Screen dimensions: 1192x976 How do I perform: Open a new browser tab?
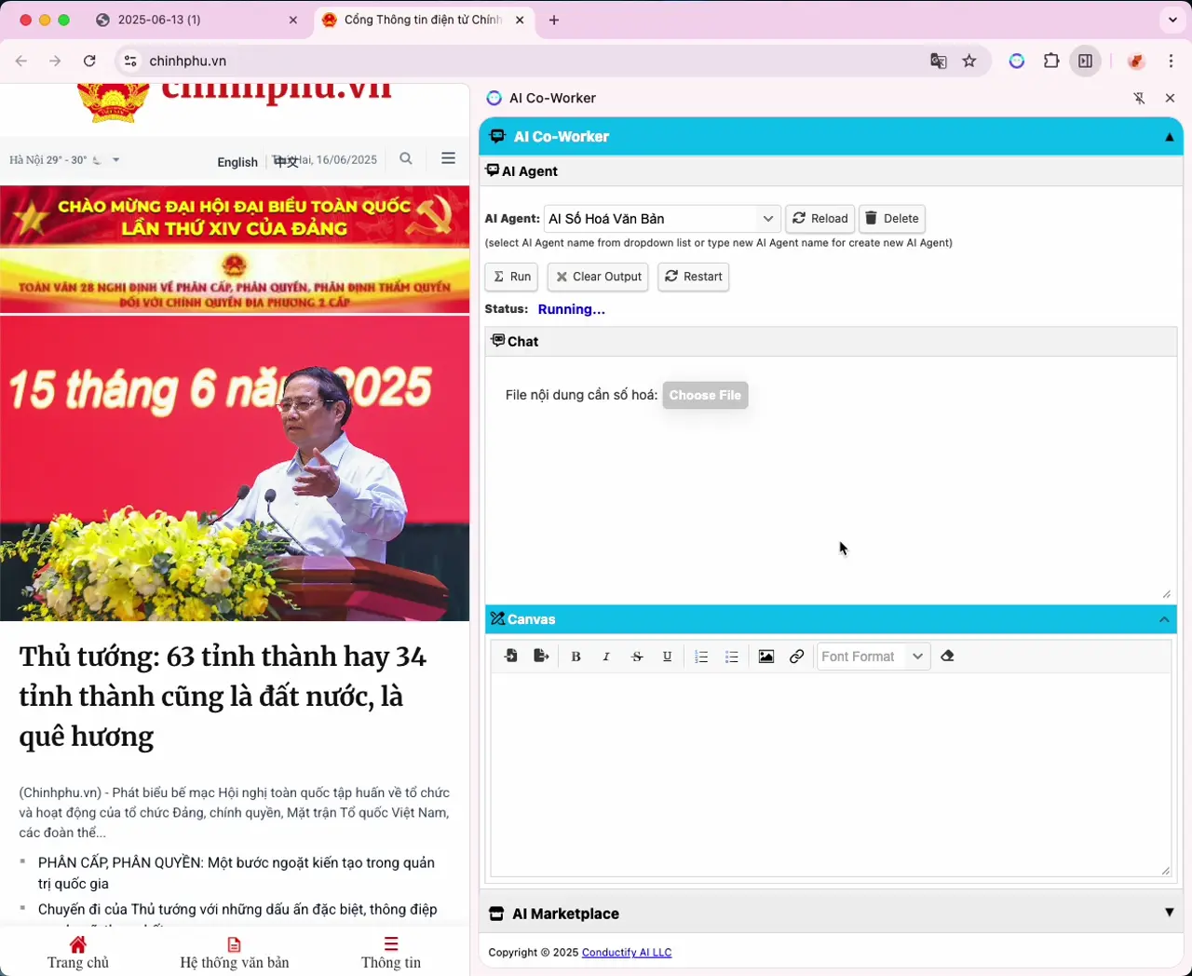[554, 20]
